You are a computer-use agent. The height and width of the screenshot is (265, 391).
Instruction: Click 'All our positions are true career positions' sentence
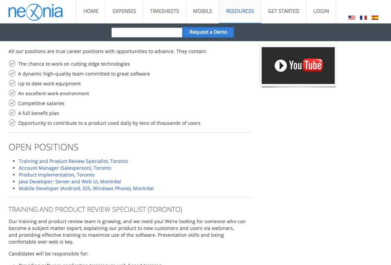(x=108, y=51)
